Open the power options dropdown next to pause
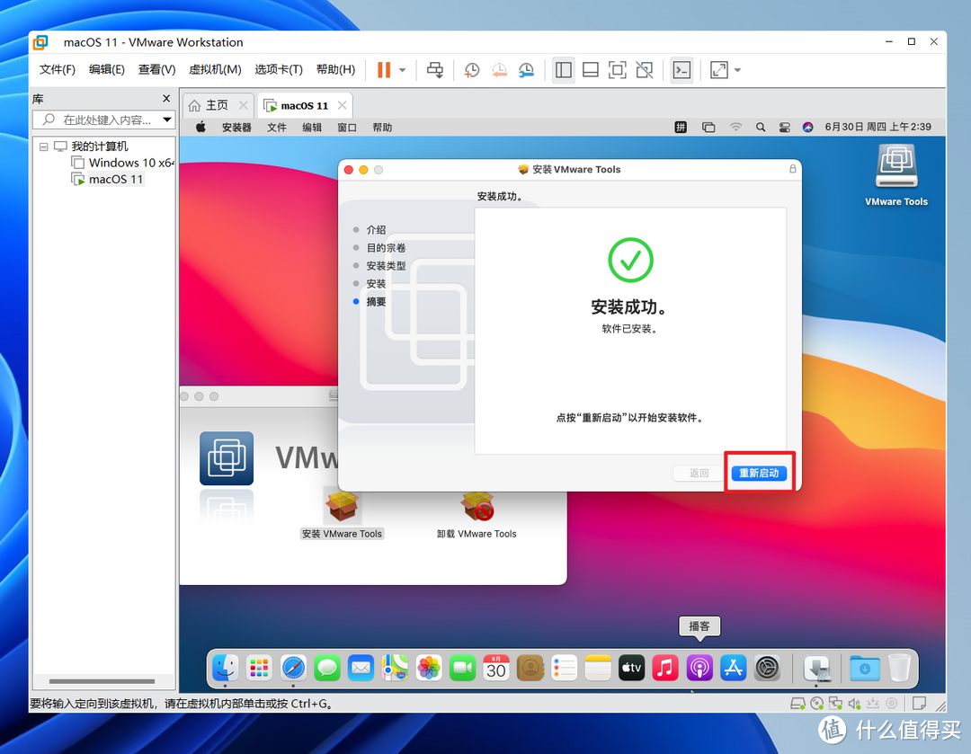The height and width of the screenshot is (754, 971). pos(403,70)
